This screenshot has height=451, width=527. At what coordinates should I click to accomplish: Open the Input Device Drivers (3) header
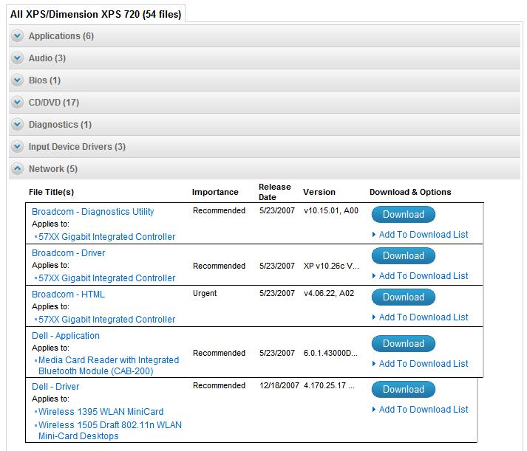265,147
